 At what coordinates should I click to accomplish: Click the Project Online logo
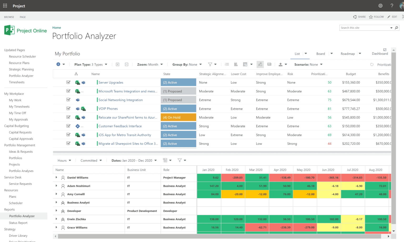26,30
